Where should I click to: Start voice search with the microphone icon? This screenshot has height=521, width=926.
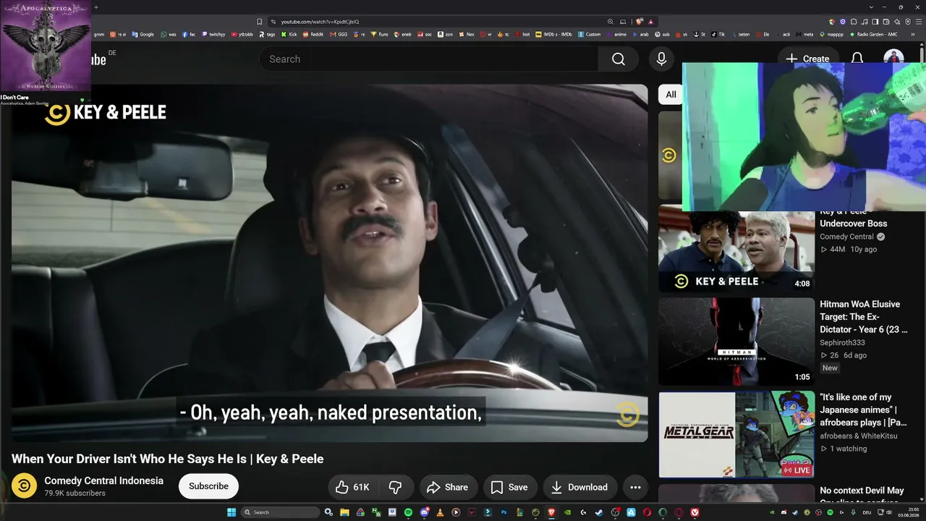coord(661,59)
